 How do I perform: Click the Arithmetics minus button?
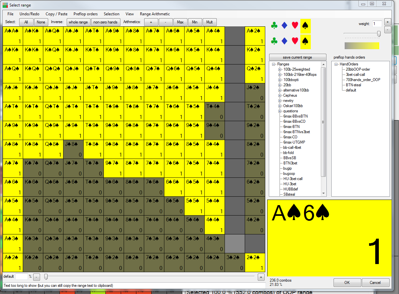[x=166, y=22]
